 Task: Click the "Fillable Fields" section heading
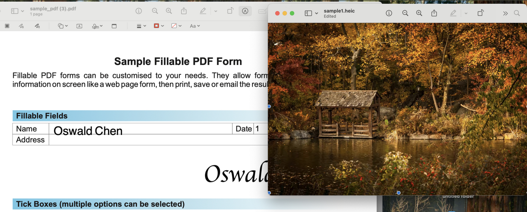[x=42, y=116]
